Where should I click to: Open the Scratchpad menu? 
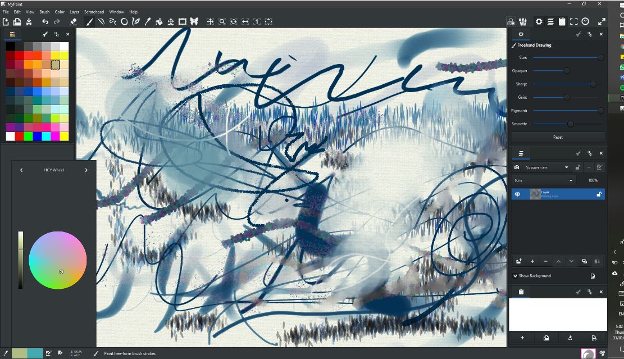94,11
